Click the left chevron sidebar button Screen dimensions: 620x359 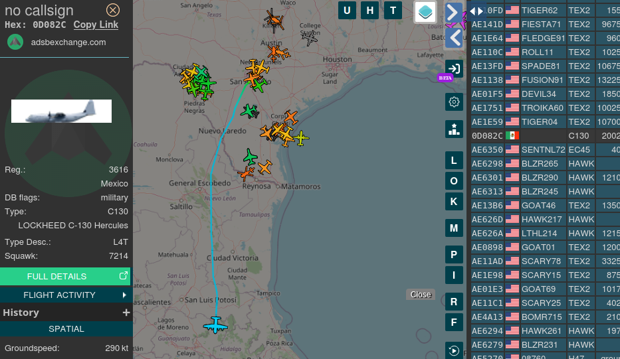453,38
